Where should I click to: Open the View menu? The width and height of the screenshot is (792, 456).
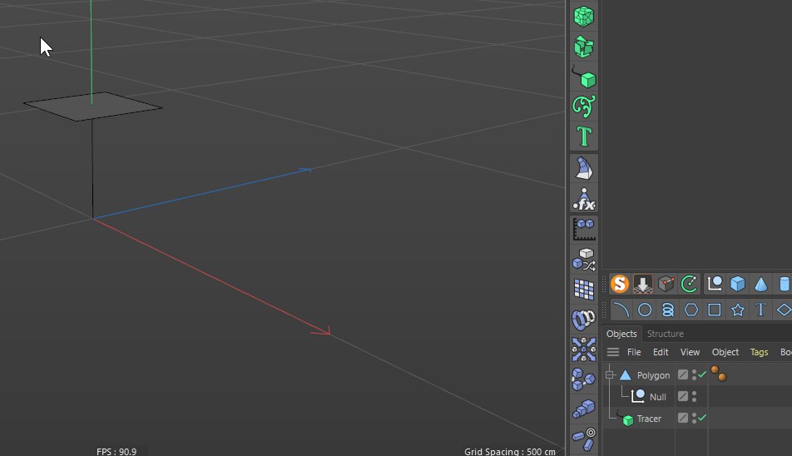[x=690, y=352]
